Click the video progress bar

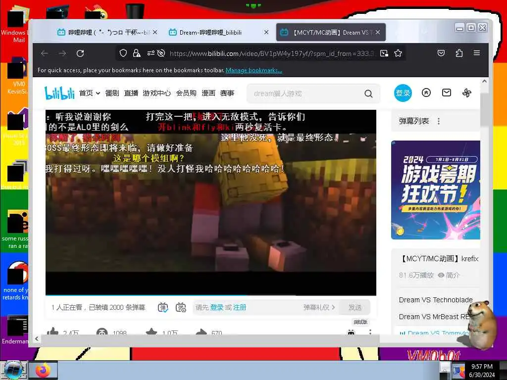tap(210, 295)
